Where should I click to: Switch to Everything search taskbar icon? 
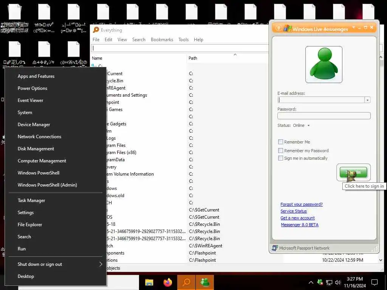point(186,282)
